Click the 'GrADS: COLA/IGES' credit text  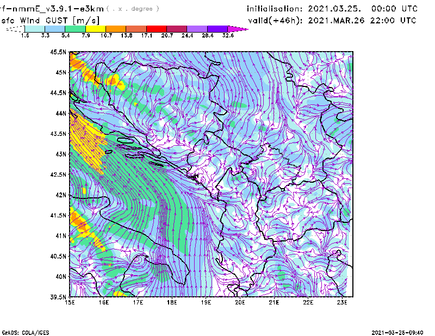tap(26, 333)
